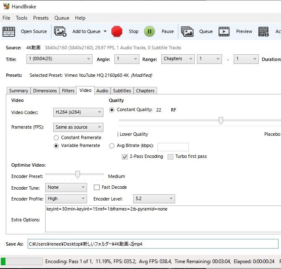Open the Angle dropdown

127,59
